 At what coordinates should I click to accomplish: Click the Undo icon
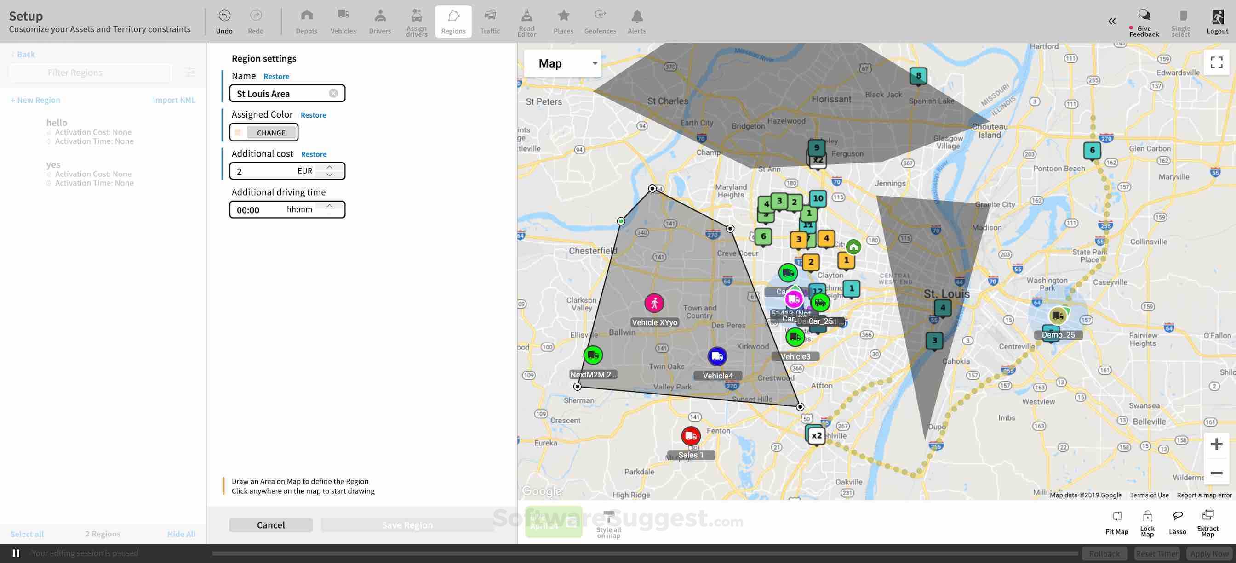tap(223, 15)
